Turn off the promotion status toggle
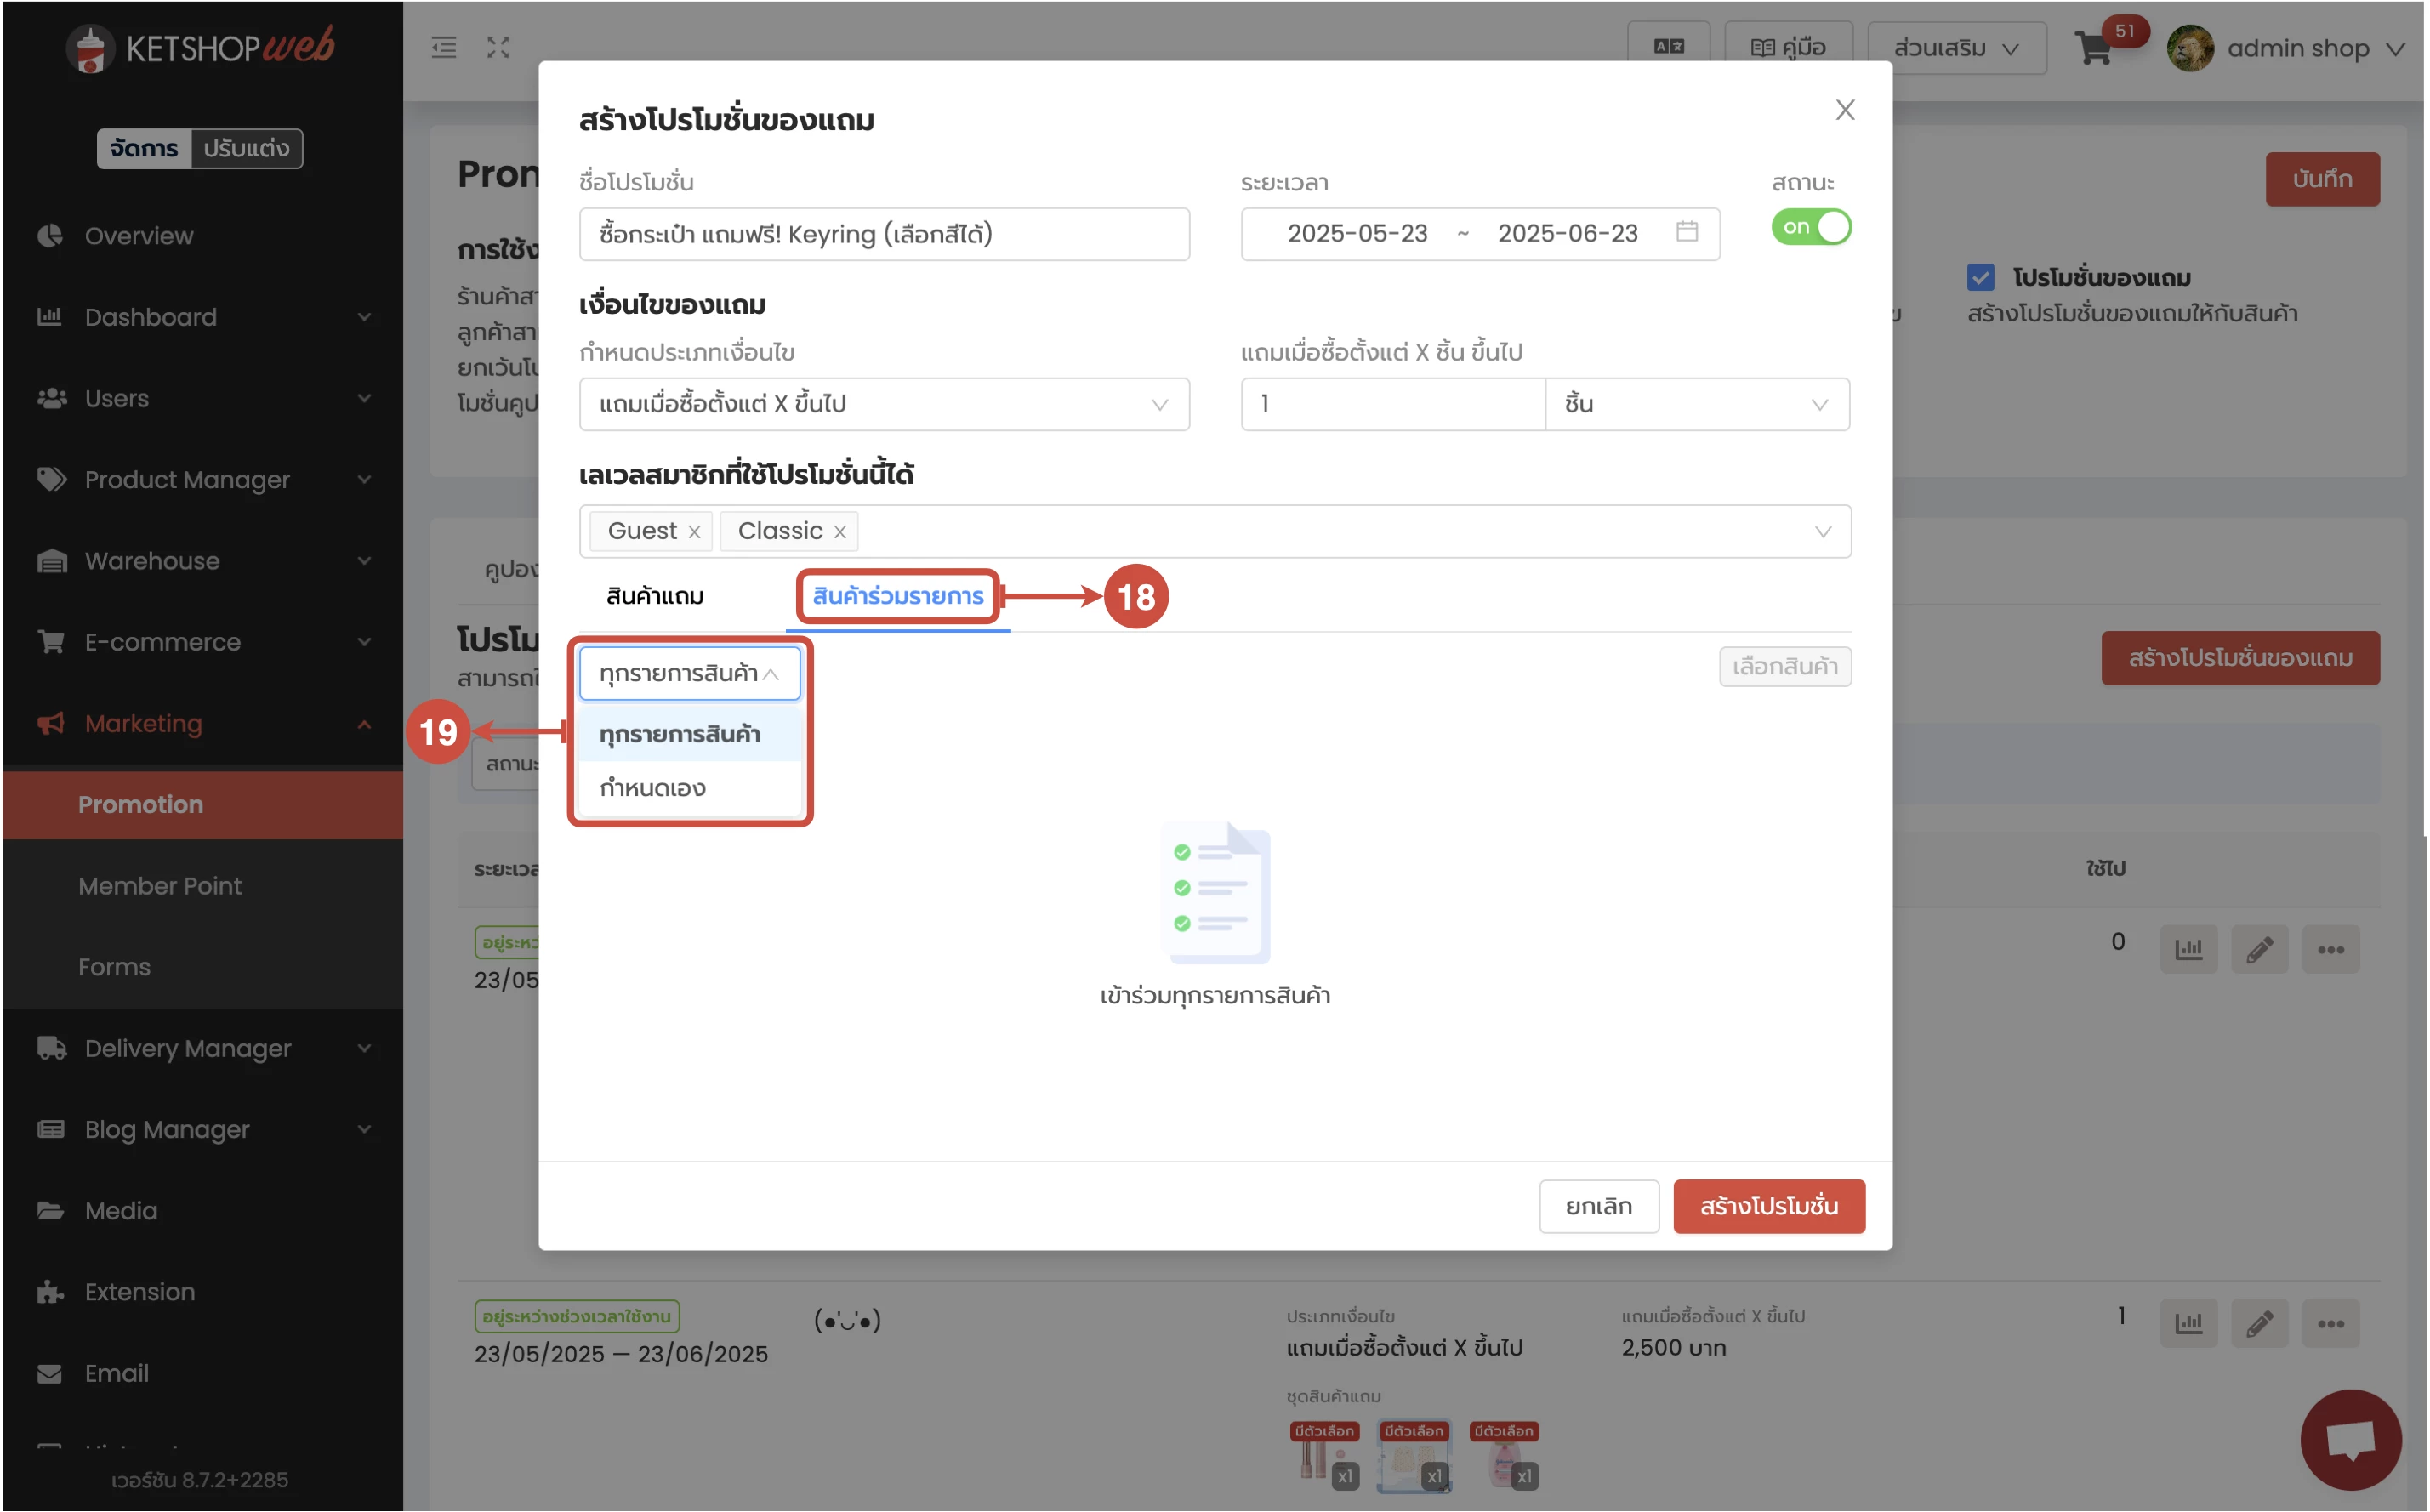The image size is (2430, 1512). click(1810, 227)
